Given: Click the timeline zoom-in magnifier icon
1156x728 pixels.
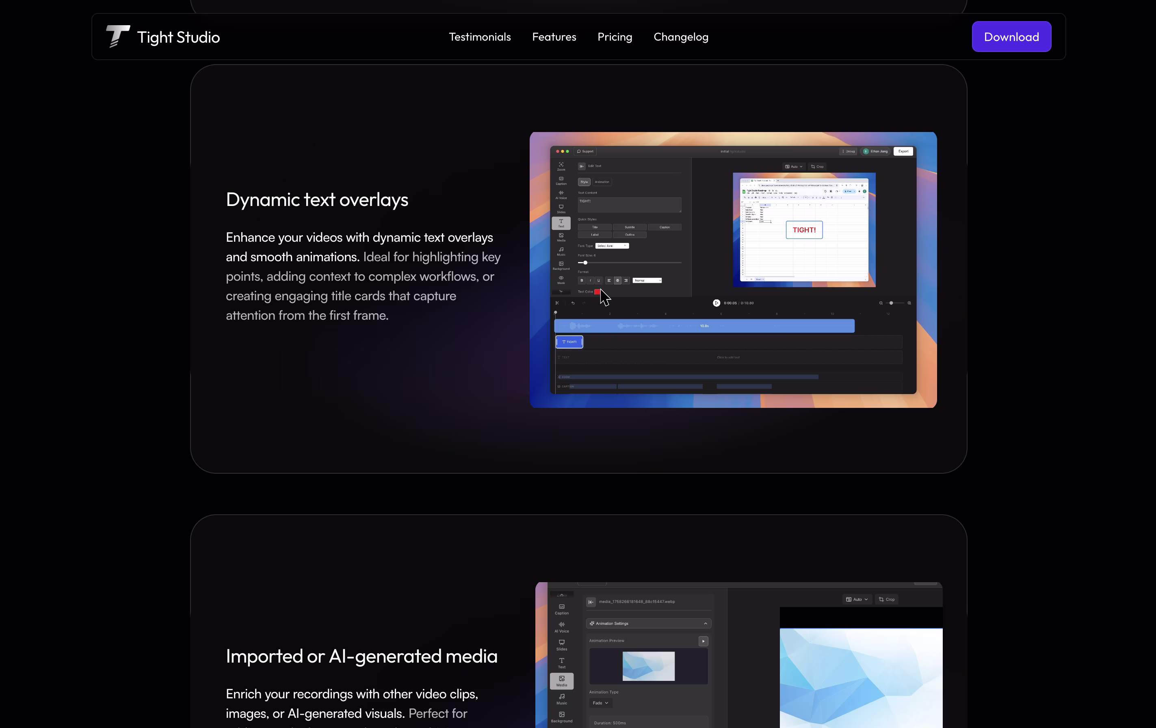Looking at the screenshot, I should click(909, 303).
